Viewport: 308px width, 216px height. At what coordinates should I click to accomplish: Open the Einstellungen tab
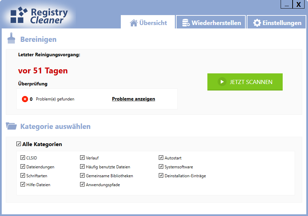[277, 23]
